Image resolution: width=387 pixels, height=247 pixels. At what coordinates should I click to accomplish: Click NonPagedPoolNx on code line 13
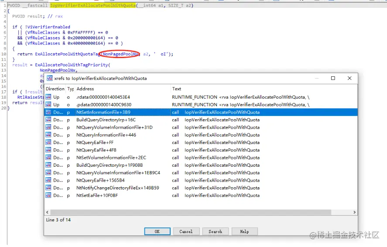tap(58, 70)
